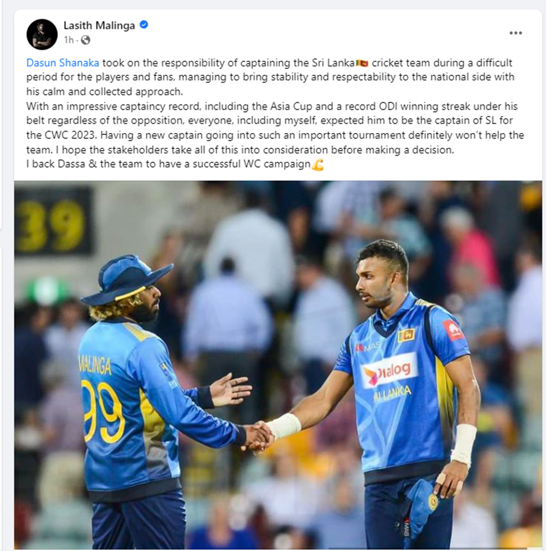Click the blue wide-brim hat in photo
This screenshot has width=546, height=551.
coord(126,279)
